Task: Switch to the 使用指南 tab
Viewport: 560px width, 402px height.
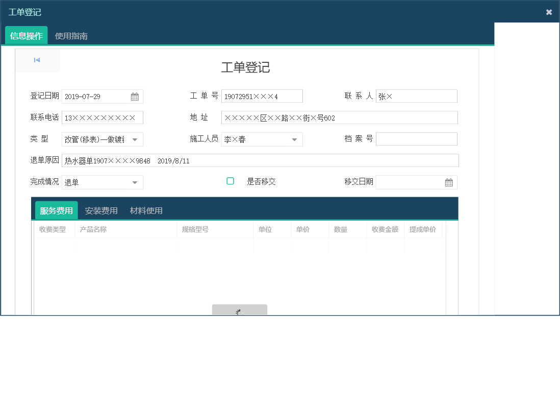Action: [x=70, y=36]
